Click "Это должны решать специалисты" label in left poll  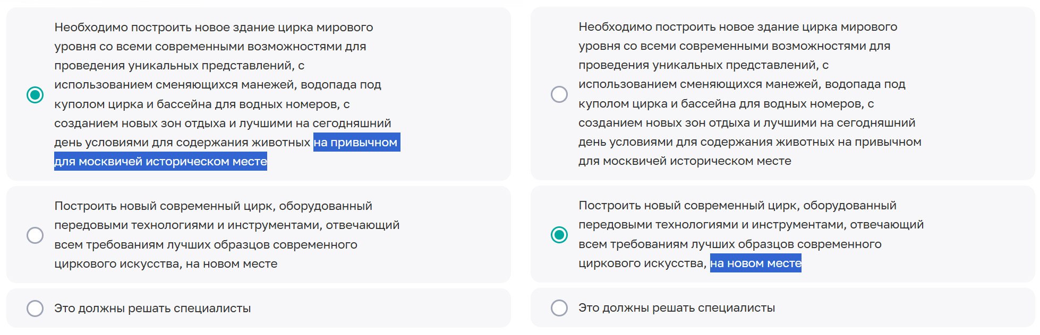(x=152, y=308)
